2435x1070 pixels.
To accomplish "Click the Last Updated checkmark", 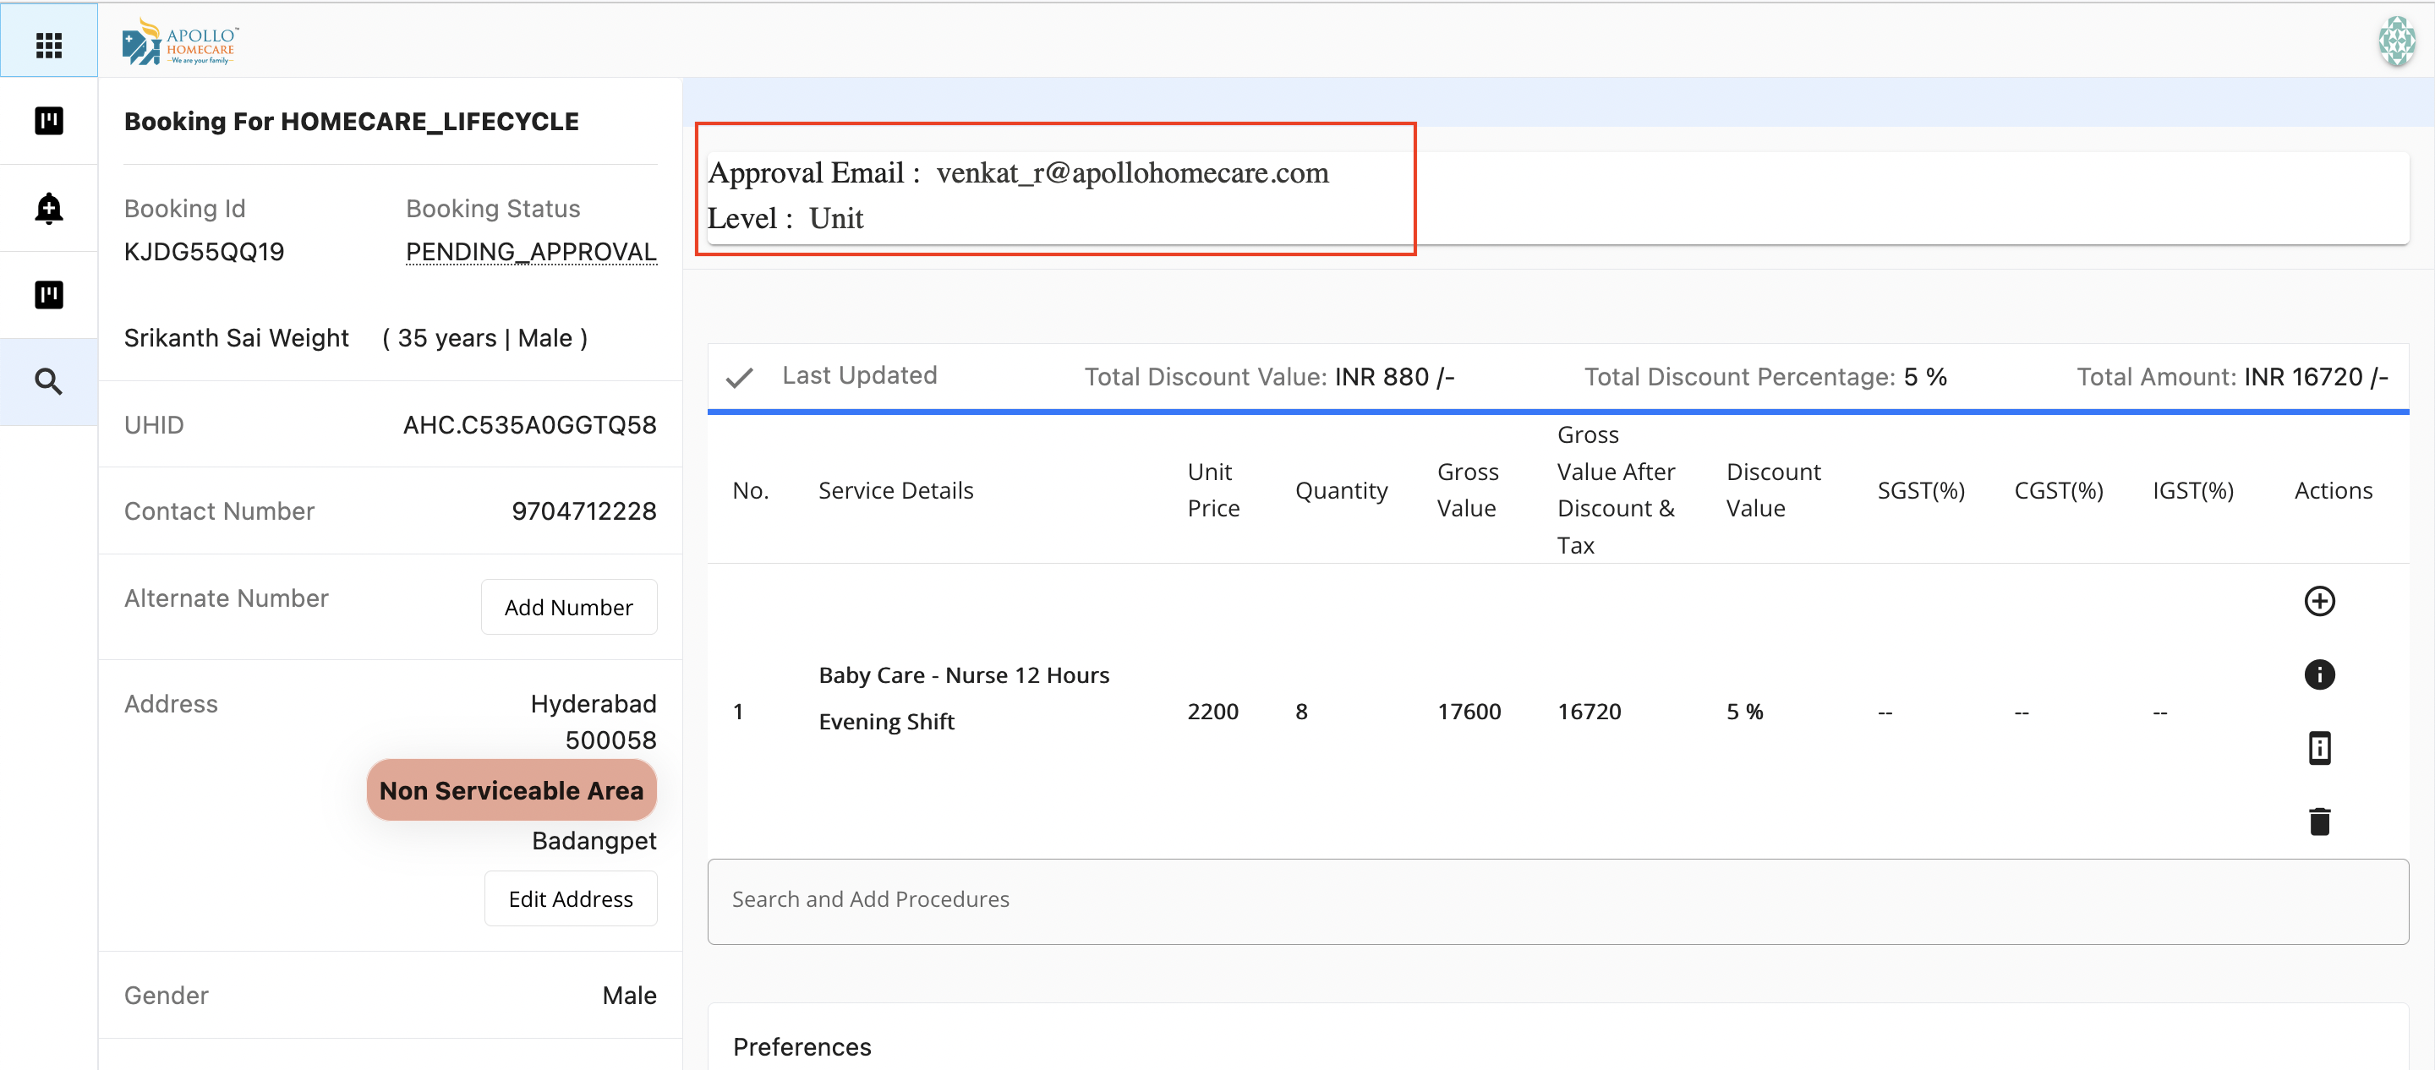I will point(739,377).
